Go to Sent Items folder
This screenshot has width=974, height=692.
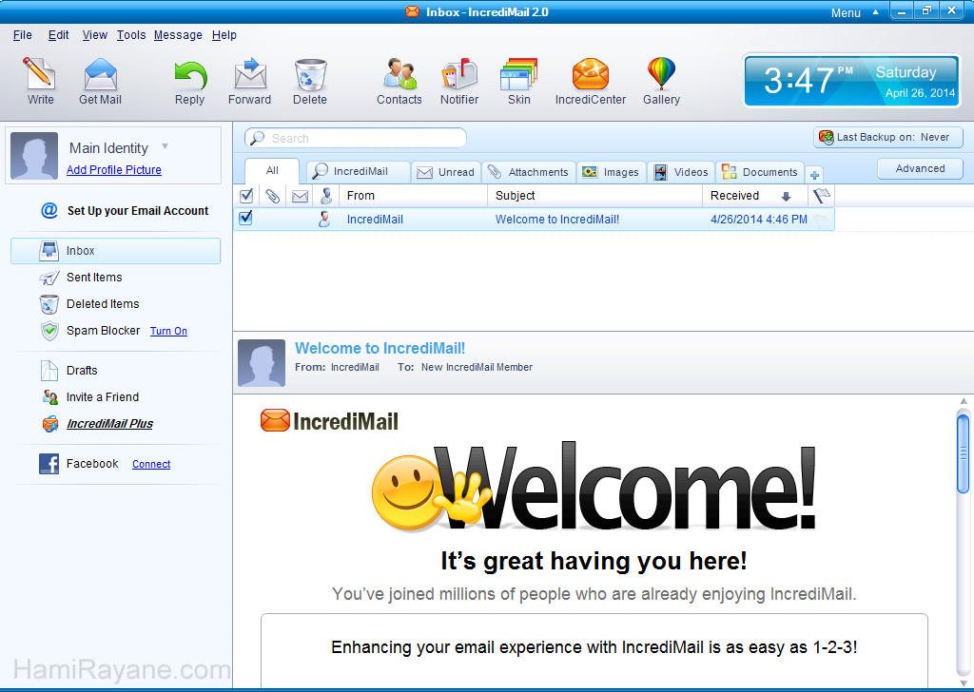(94, 278)
